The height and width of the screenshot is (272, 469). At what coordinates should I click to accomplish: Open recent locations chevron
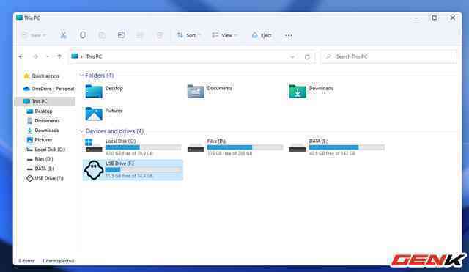[48, 56]
